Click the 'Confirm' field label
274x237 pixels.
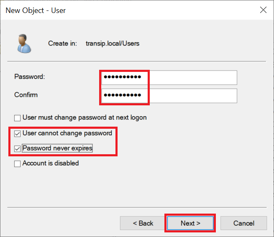pos(26,95)
